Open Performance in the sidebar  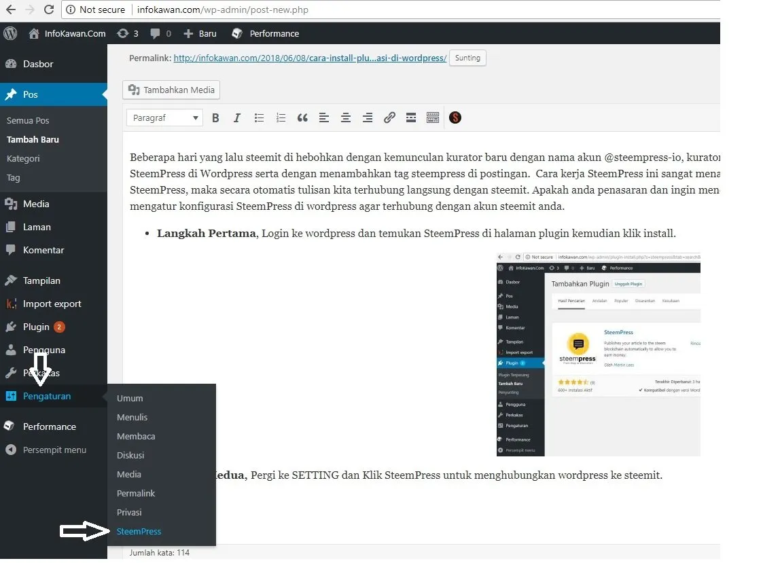point(54,426)
